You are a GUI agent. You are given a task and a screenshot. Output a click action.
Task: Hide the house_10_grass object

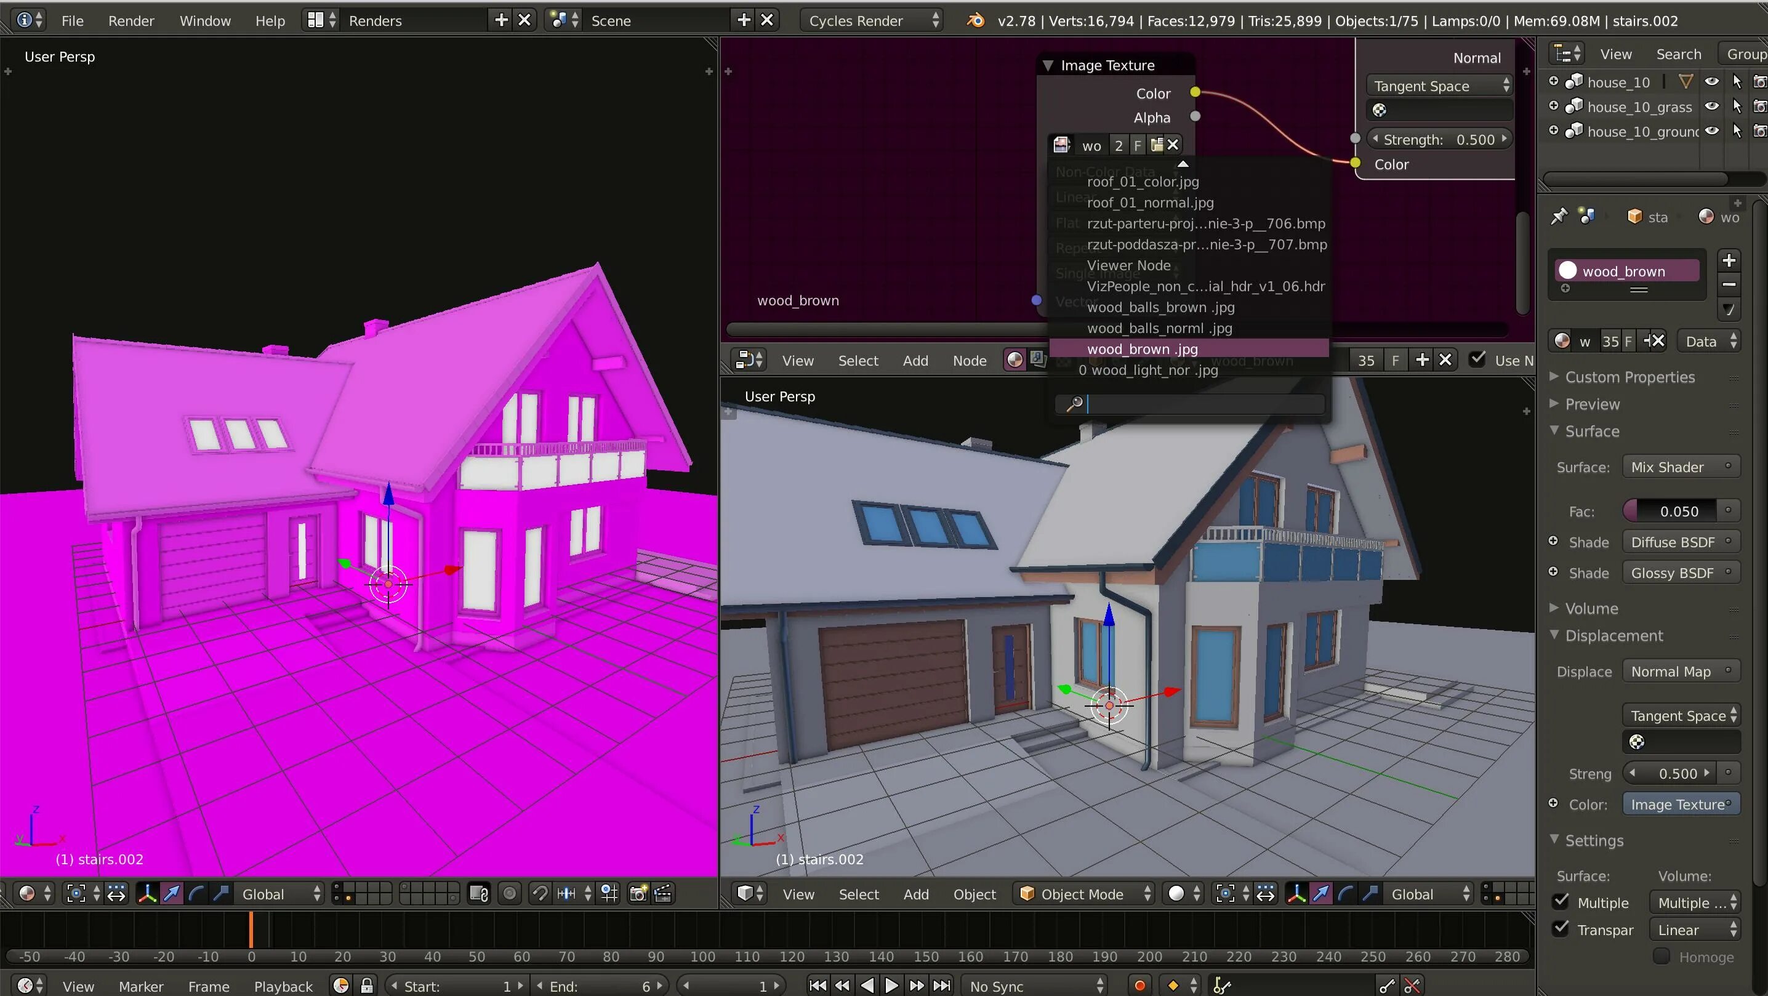tap(1712, 106)
